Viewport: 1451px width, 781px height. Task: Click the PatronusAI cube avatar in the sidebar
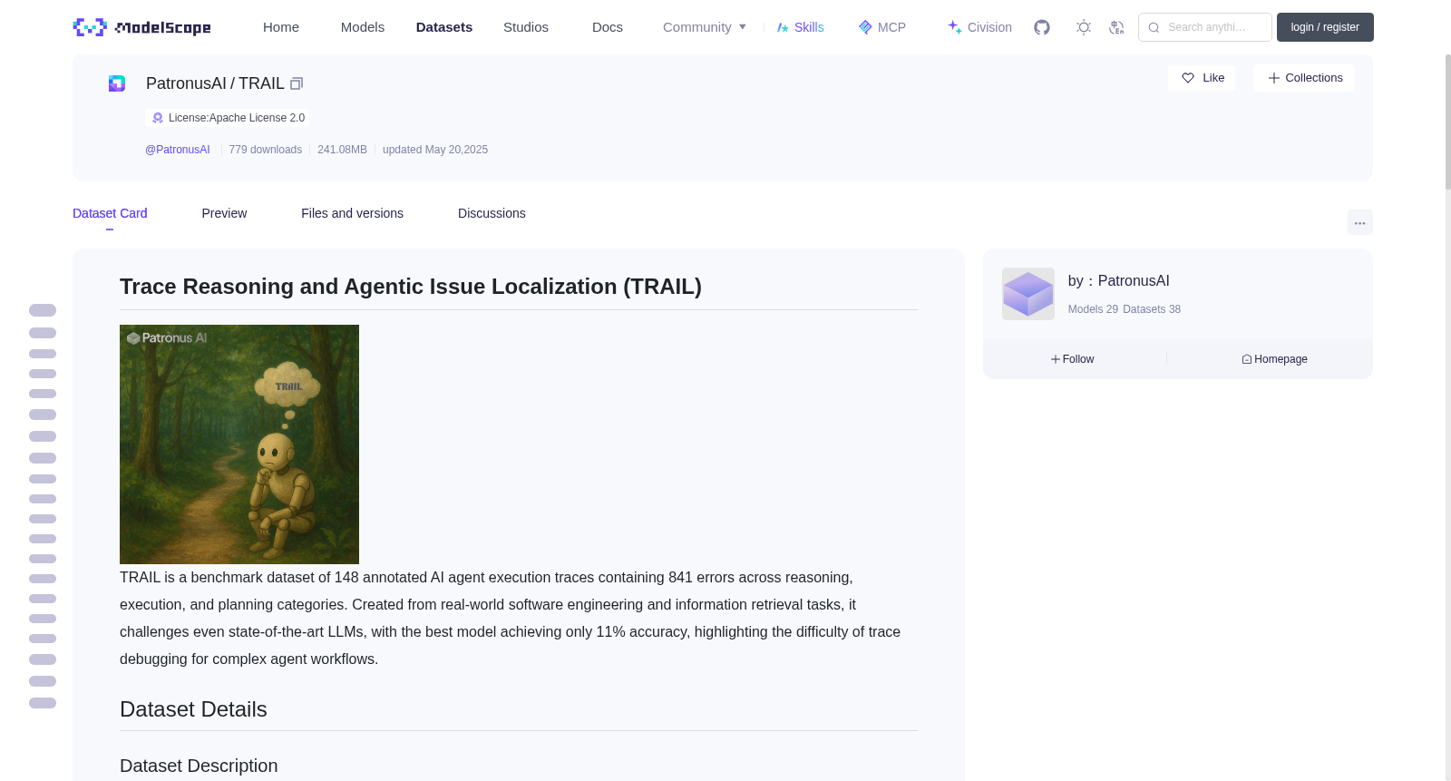1028,294
